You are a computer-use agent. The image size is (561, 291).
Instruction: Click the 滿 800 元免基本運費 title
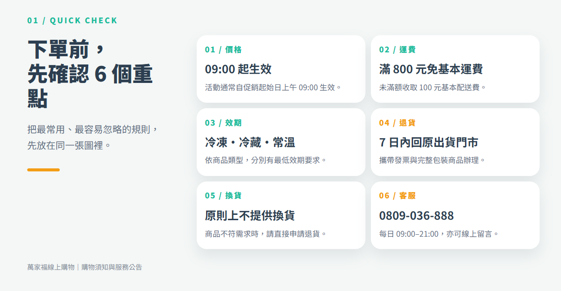pyautogui.click(x=431, y=69)
